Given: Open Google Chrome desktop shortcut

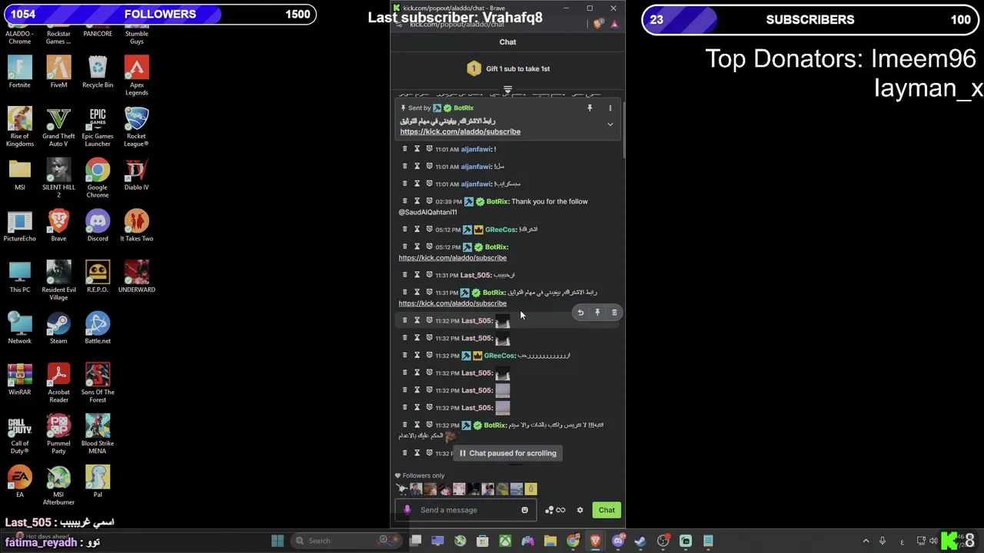Looking at the screenshot, I should (98, 178).
